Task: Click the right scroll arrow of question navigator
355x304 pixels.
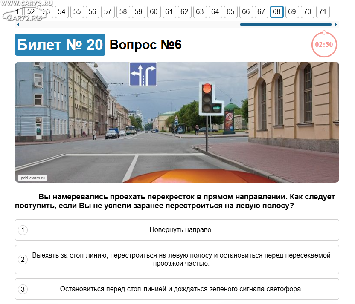Action: click(x=335, y=24)
